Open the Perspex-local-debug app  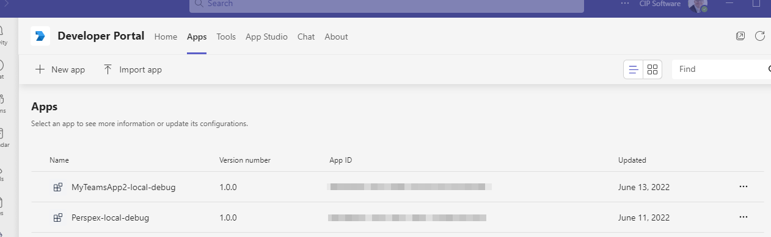pos(110,218)
